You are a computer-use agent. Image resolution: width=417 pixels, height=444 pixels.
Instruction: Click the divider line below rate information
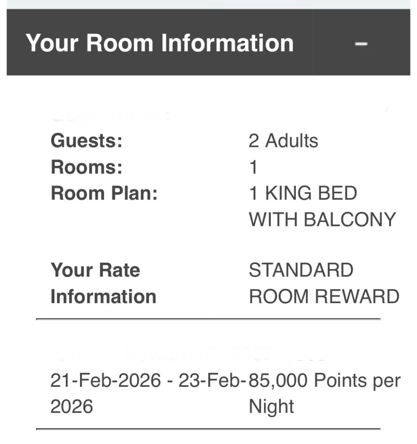pyautogui.click(x=208, y=319)
